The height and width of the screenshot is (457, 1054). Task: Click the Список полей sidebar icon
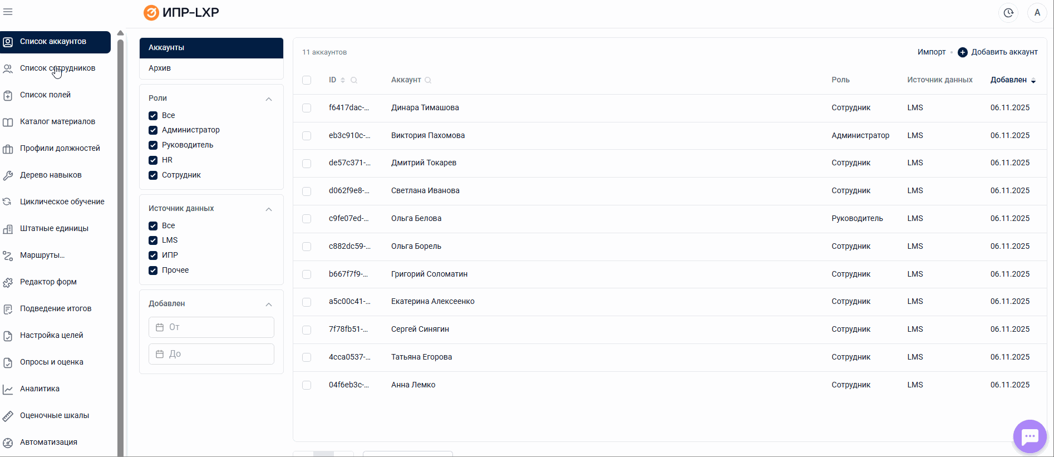8,95
